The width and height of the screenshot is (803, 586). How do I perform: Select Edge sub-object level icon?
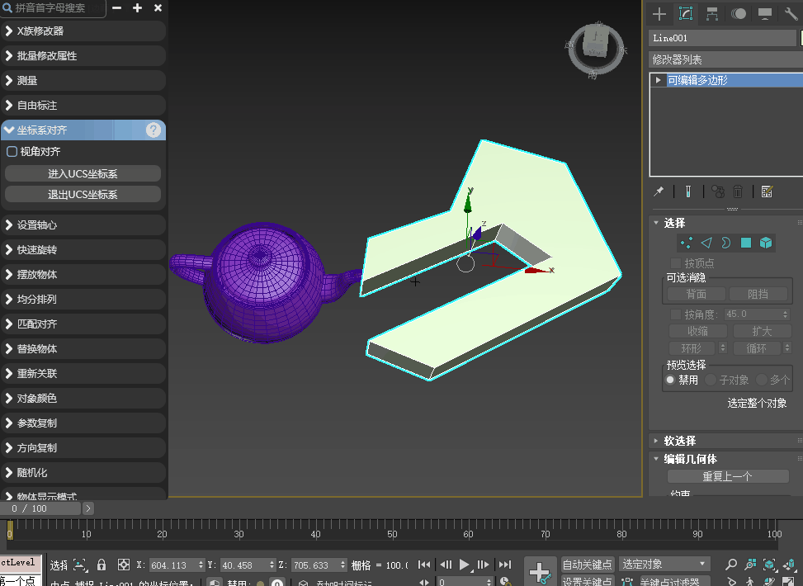point(706,243)
